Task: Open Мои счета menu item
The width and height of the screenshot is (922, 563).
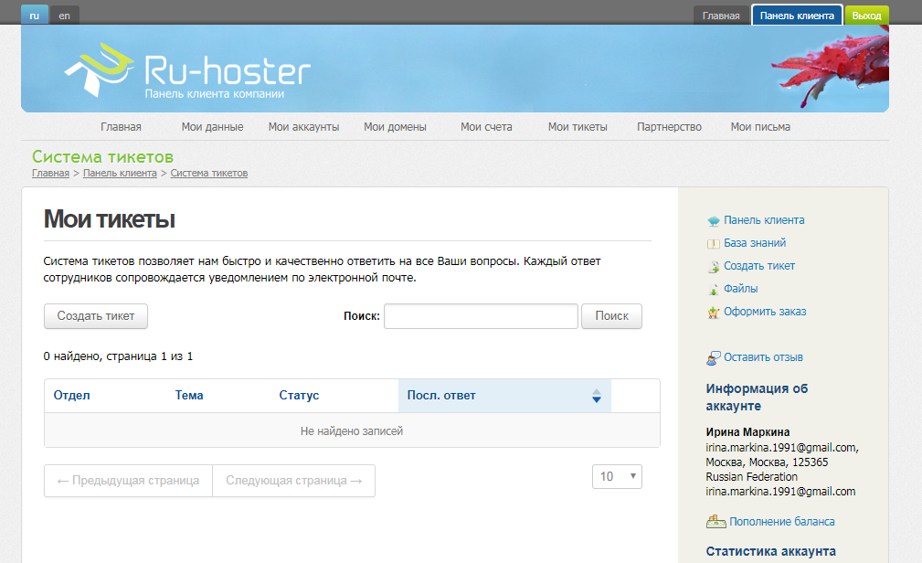Action: pyautogui.click(x=486, y=127)
